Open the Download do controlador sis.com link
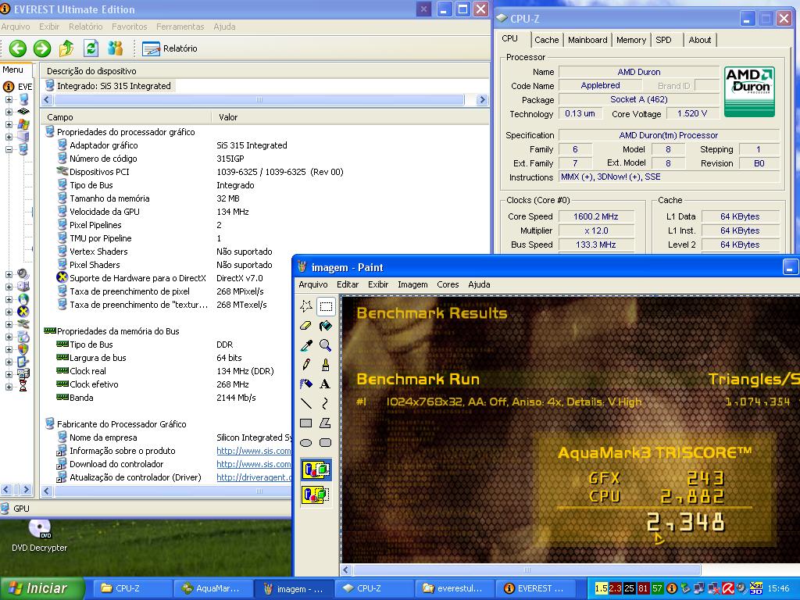This screenshot has width=800, height=600. click(254, 464)
